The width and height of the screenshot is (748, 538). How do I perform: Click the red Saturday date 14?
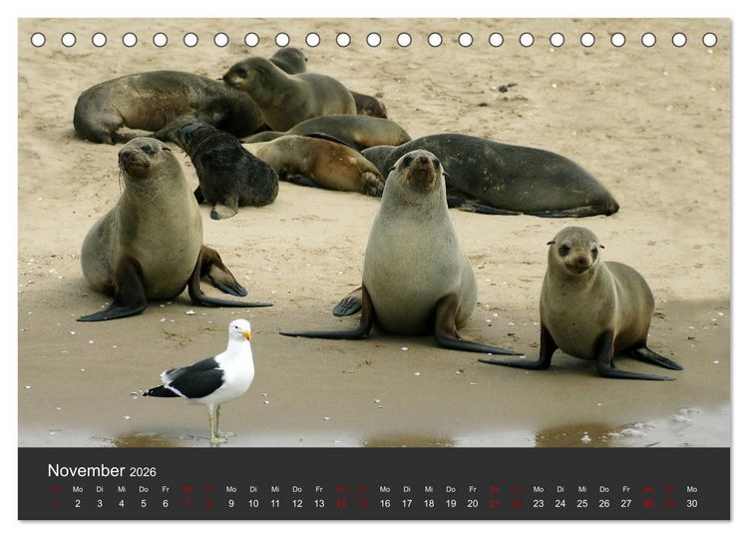coord(341,503)
